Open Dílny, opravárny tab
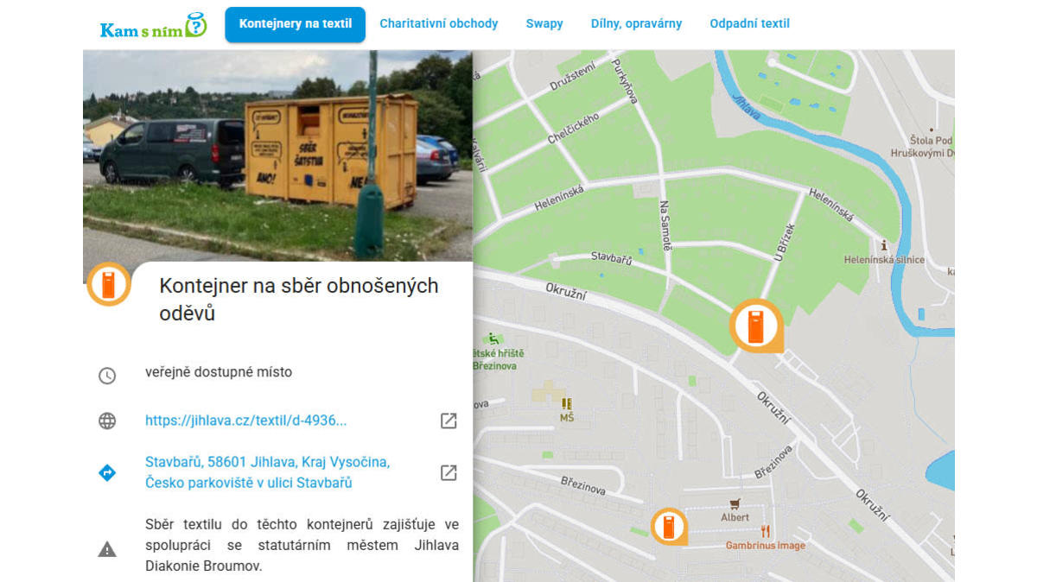This screenshot has width=1037, height=582. 636,24
